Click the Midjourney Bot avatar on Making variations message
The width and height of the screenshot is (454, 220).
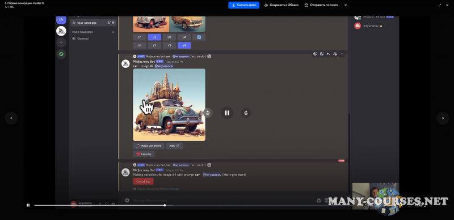pos(125,172)
